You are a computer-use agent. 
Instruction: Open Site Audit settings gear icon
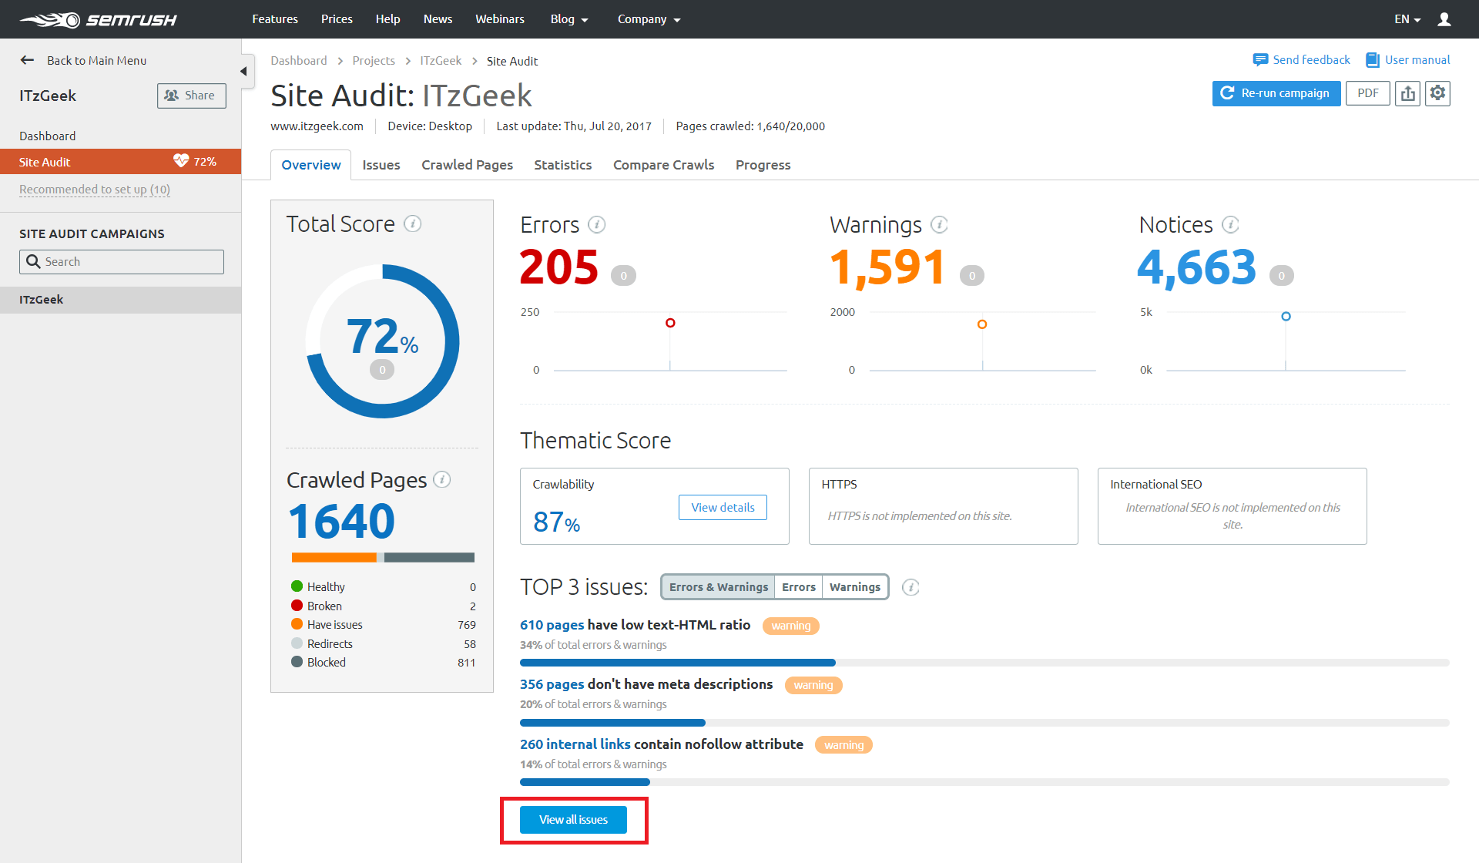tap(1437, 93)
